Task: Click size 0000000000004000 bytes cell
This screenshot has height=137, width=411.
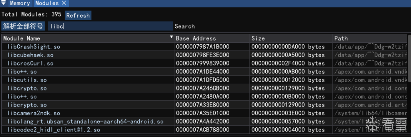Action: click(288, 130)
